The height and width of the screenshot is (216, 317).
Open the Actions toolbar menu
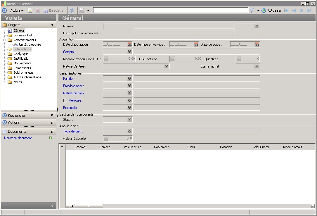17,10
